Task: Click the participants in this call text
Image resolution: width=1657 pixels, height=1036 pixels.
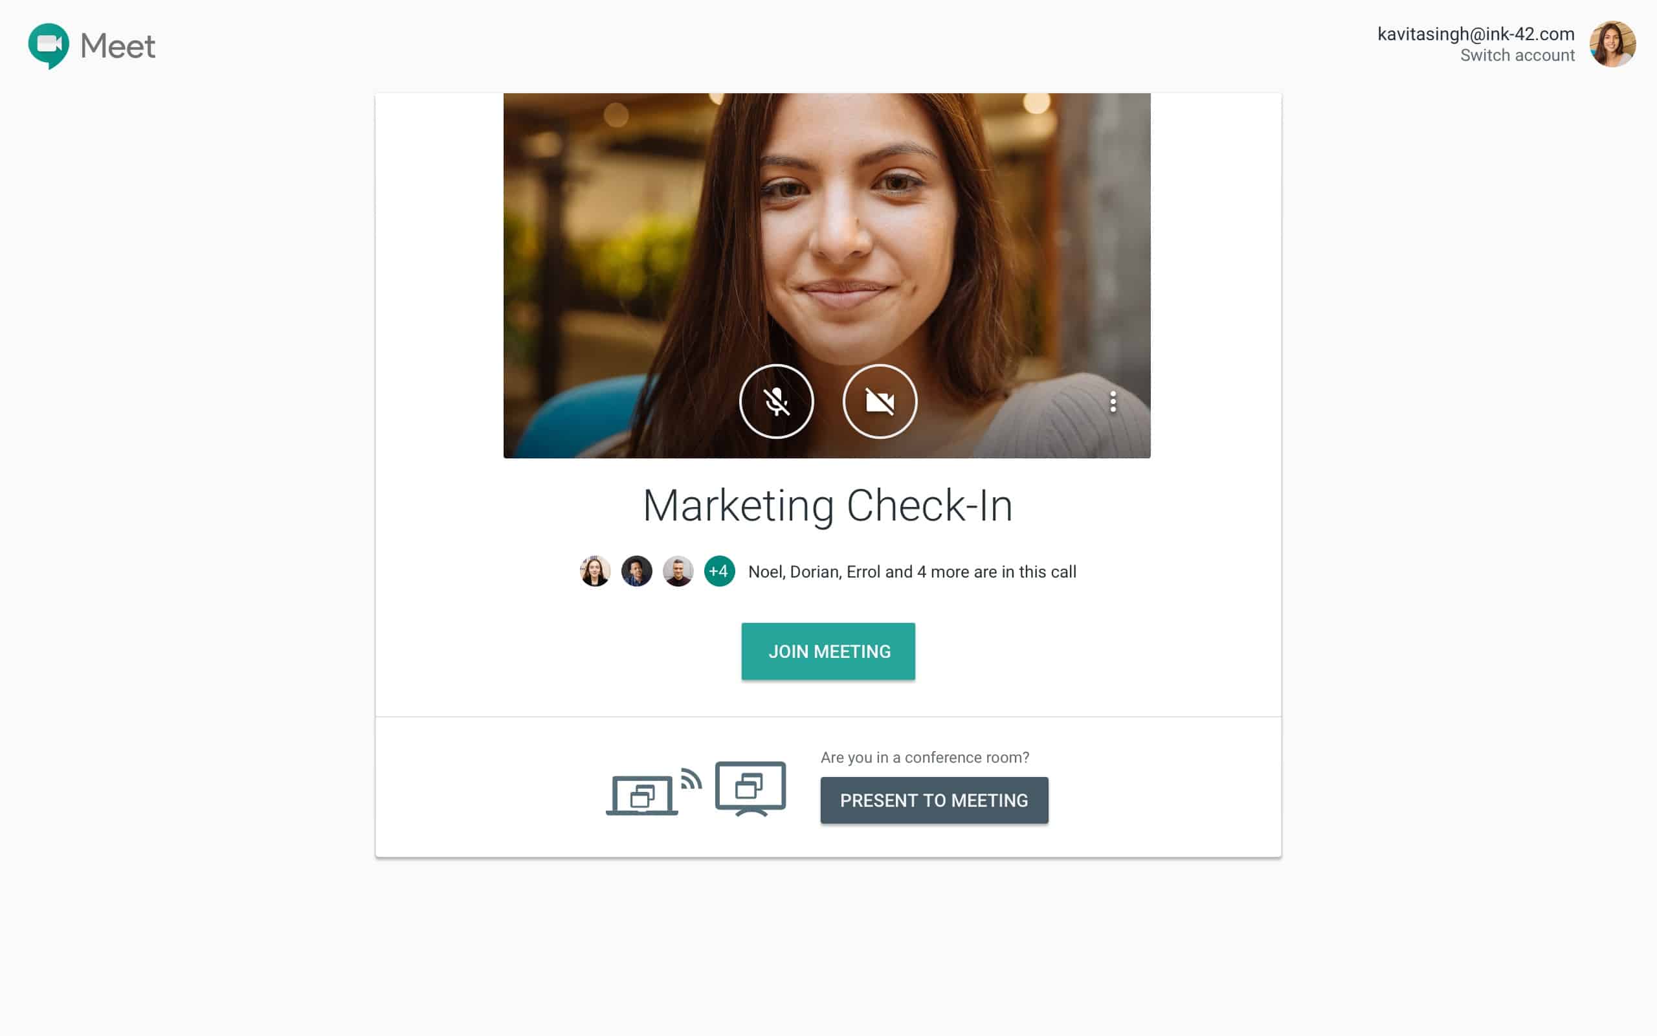Action: tap(911, 572)
